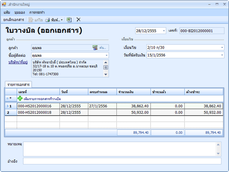Click address box scroll down arrow
Viewport: 229px width, 172px height.
click(106, 74)
